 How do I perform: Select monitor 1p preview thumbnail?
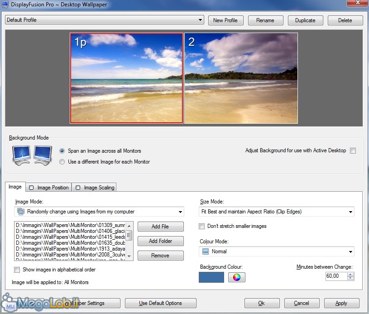pyautogui.click(x=126, y=78)
